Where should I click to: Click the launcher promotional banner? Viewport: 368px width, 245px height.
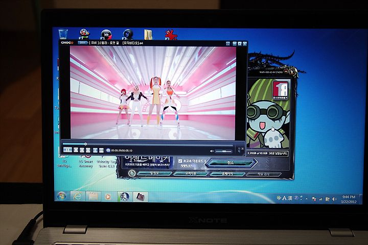coord(148,161)
